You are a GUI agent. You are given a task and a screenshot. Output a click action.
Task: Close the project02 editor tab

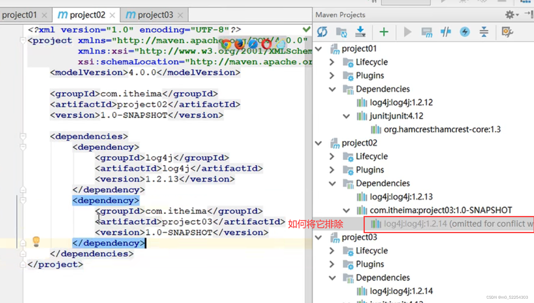(113, 16)
